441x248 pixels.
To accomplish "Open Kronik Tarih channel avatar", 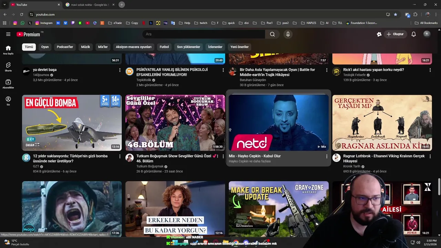I will pos(336,158).
